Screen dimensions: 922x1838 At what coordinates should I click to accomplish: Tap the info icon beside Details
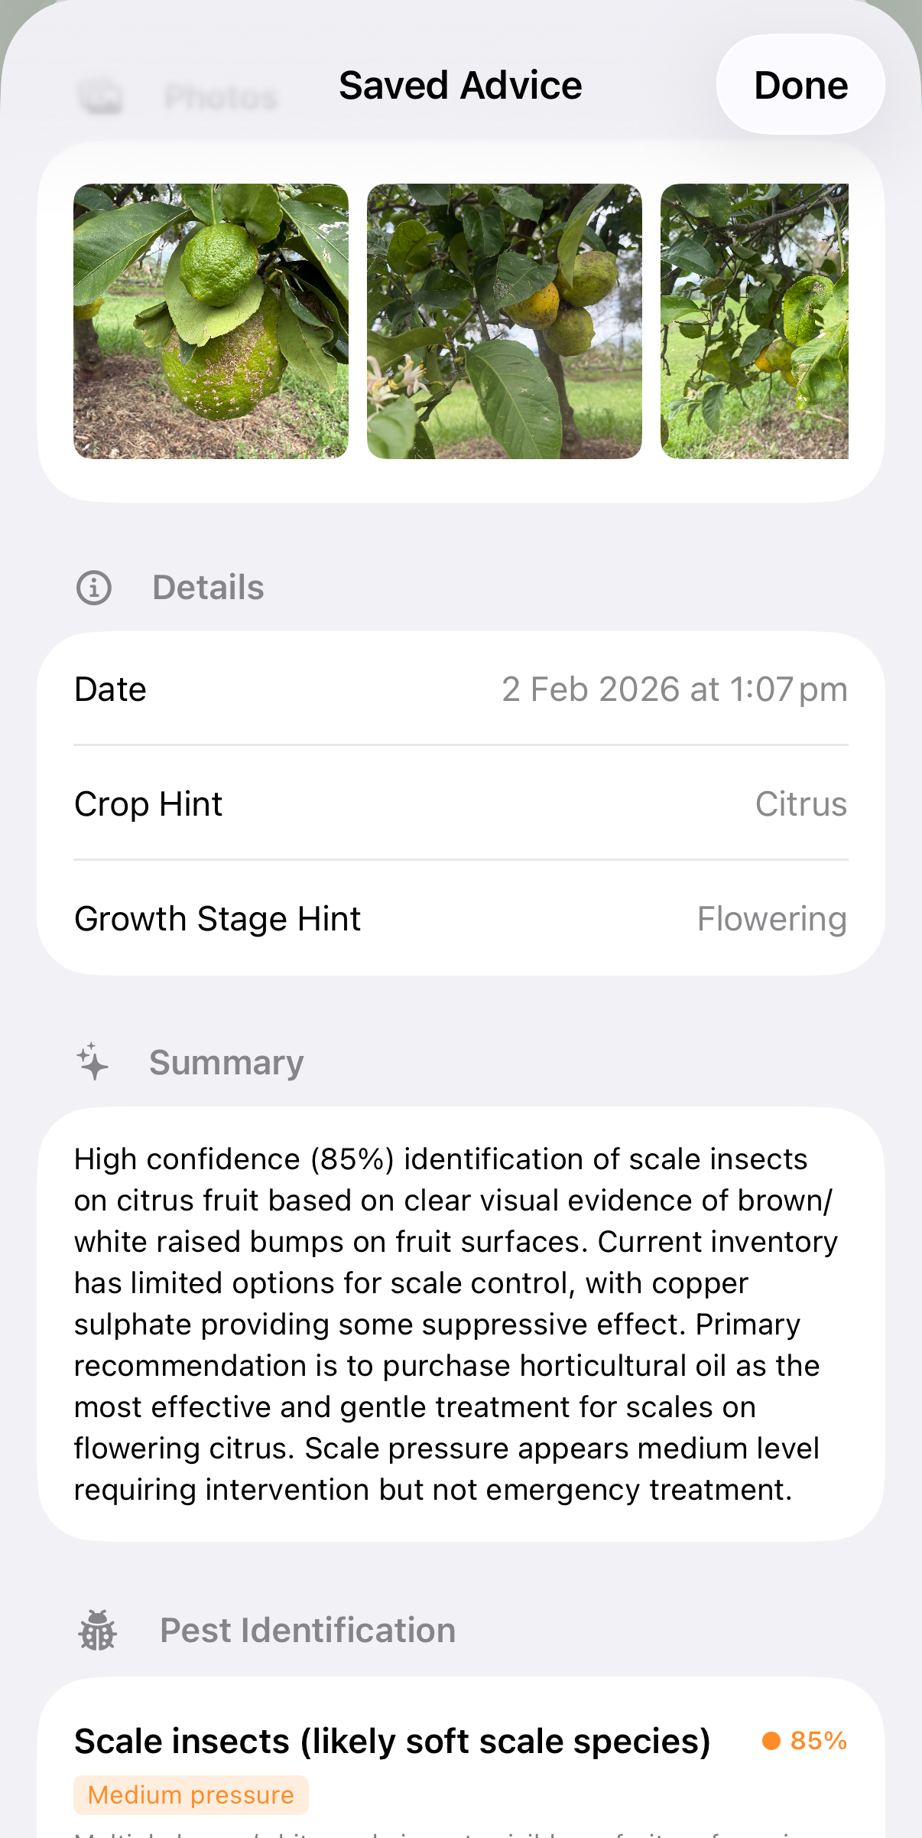pos(93,587)
